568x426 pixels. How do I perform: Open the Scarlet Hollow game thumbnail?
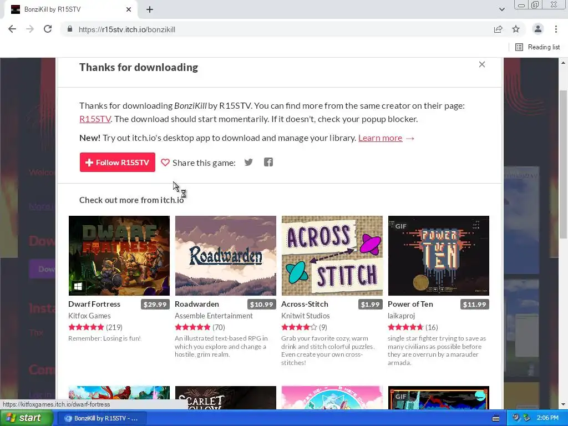tap(226, 398)
